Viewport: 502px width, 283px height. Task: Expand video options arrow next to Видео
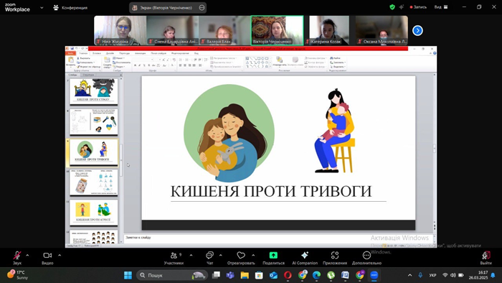coord(60,256)
